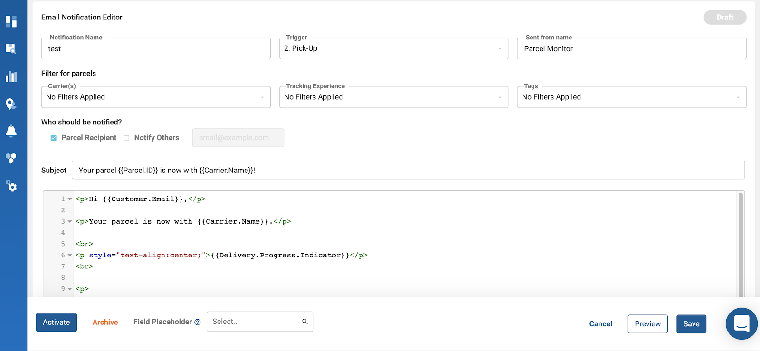
Task: Collapse code fold arrow on line 6
Action: point(70,256)
